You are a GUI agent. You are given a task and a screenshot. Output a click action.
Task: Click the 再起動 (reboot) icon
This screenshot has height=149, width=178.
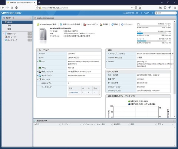coord(101,25)
